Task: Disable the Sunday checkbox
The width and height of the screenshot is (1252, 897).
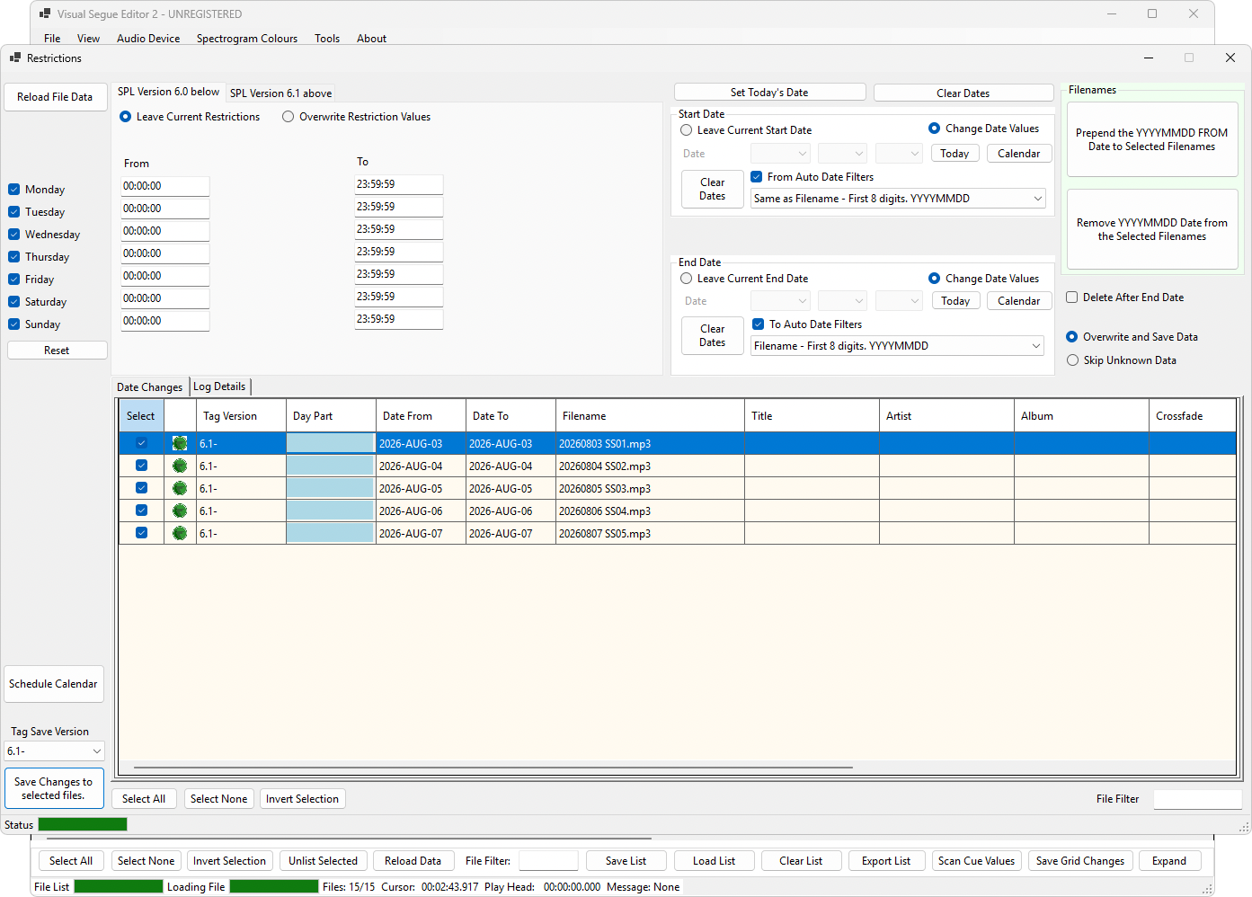Action: pos(14,324)
